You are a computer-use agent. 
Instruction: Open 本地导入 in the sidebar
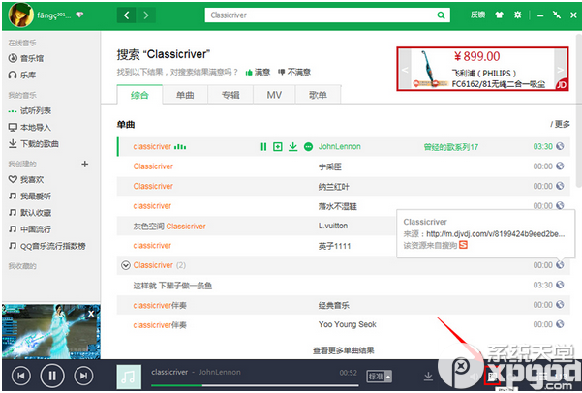pyautogui.click(x=30, y=127)
